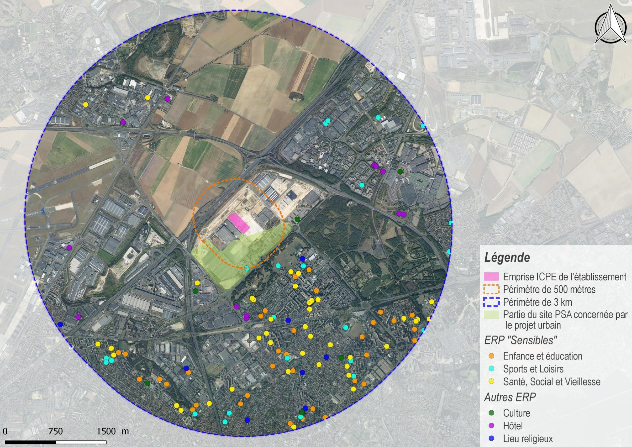The width and height of the screenshot is (632, 447).
Task: Click the 'Hôtel' legend text
Action: point(513,426)
